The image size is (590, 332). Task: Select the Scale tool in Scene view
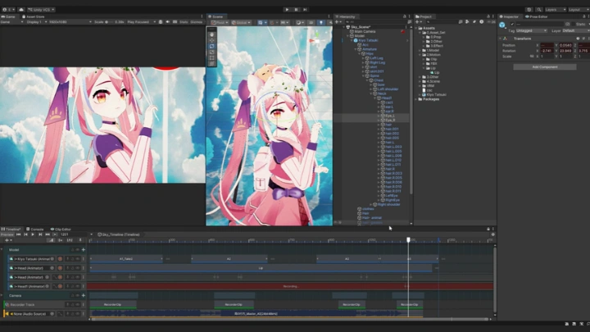pyautogui.click(x=212, y=52)
